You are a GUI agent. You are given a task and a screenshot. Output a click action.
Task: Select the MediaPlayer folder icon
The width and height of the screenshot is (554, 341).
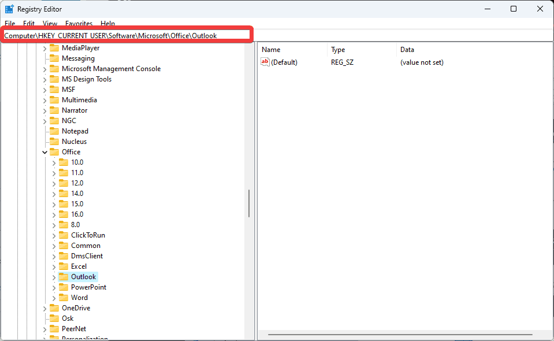tap(54, 48)
